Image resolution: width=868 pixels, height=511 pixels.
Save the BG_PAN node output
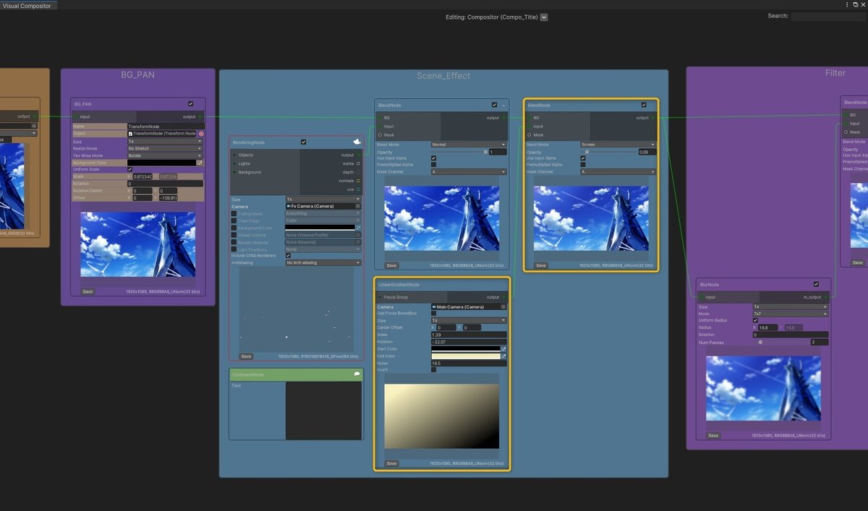(x=88, y=292)
